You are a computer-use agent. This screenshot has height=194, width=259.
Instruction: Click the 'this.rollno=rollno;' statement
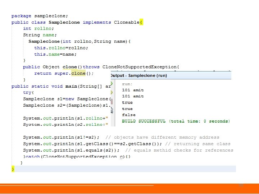tap(61, 48)
